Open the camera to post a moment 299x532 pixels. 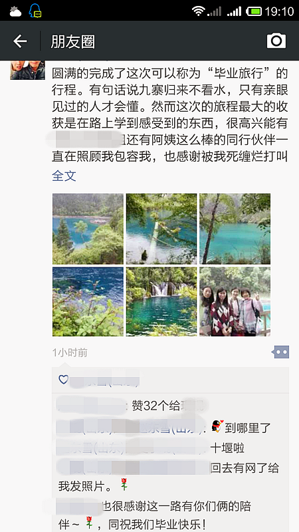[276, 41]
